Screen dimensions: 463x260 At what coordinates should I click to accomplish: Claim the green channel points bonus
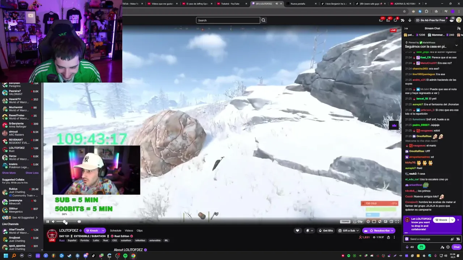click(x=421, y=247)
